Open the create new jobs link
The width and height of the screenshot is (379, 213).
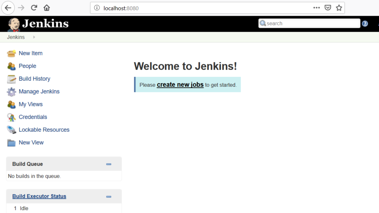(x=180, y=85)
